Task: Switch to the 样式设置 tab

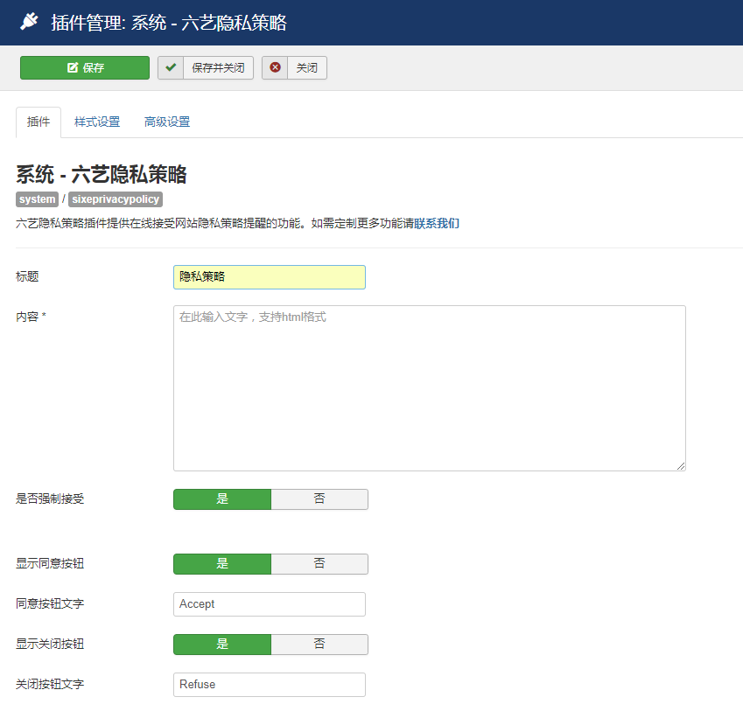Action: (97, 122)
